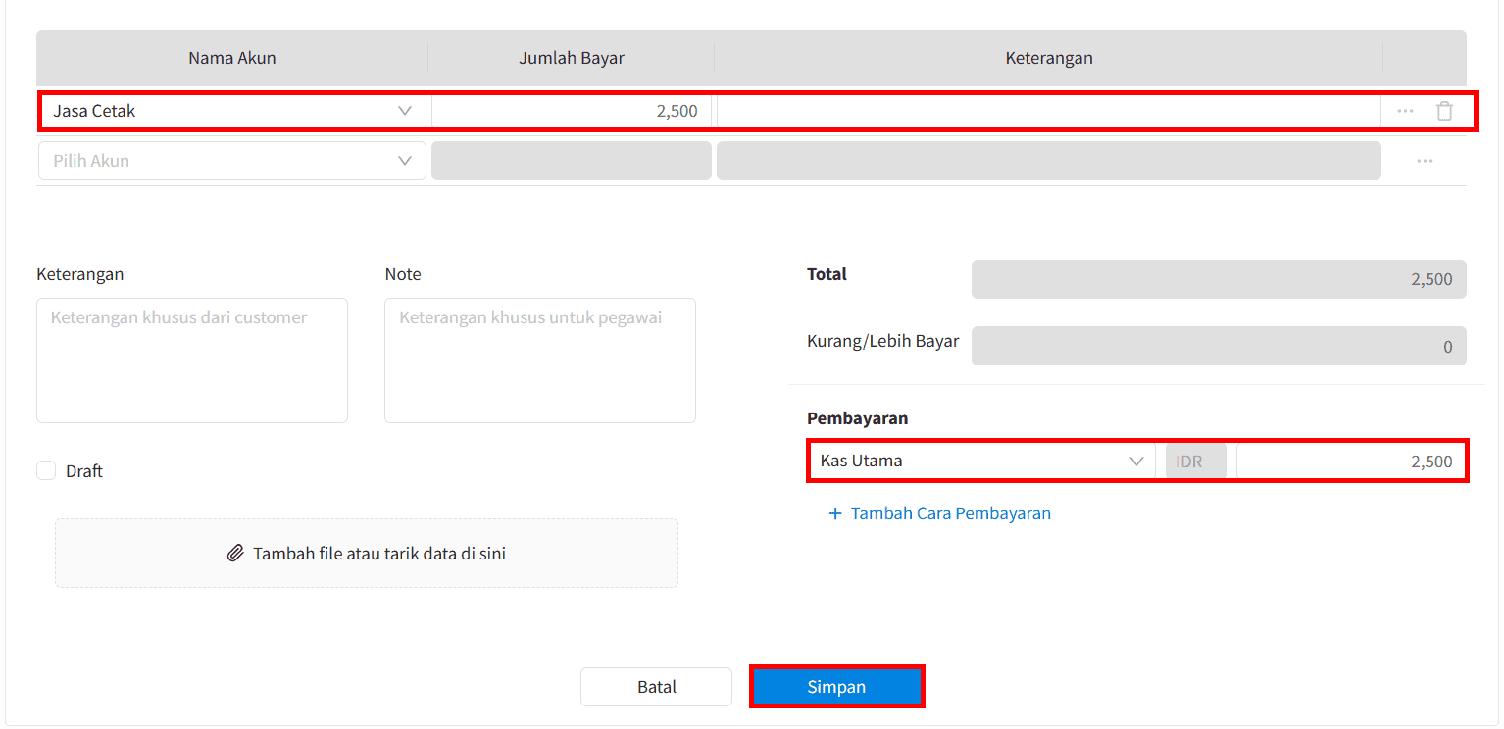Click the Nama Akun column header
1504x729 pixels.
(232, 58)
